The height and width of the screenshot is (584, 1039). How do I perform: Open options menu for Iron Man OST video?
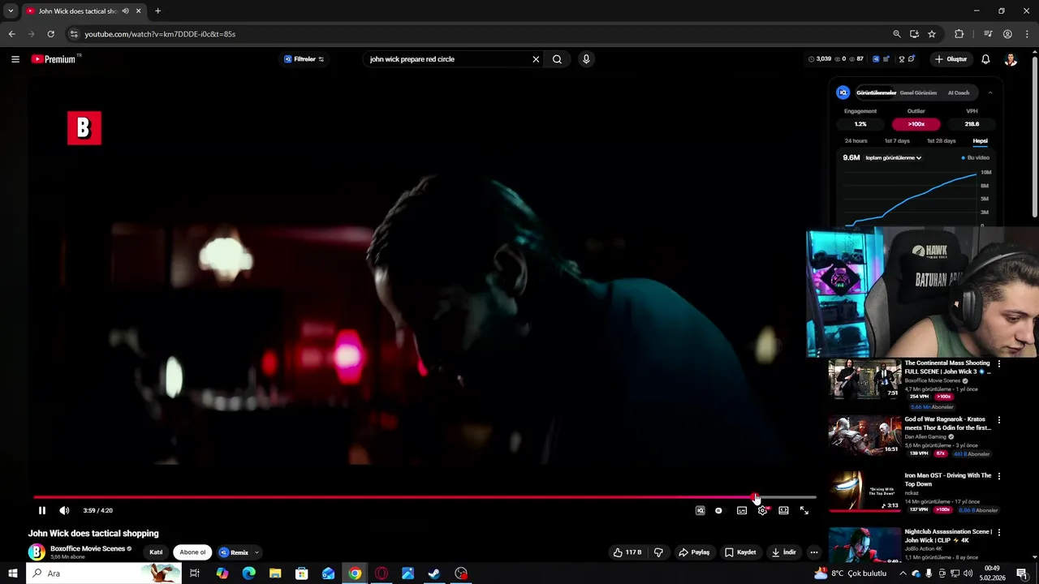click(x=999, y=476)
